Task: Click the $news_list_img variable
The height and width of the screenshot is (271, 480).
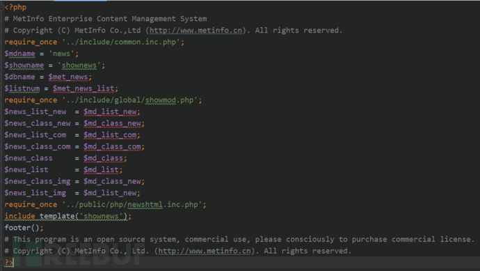Action: point(35,193)
